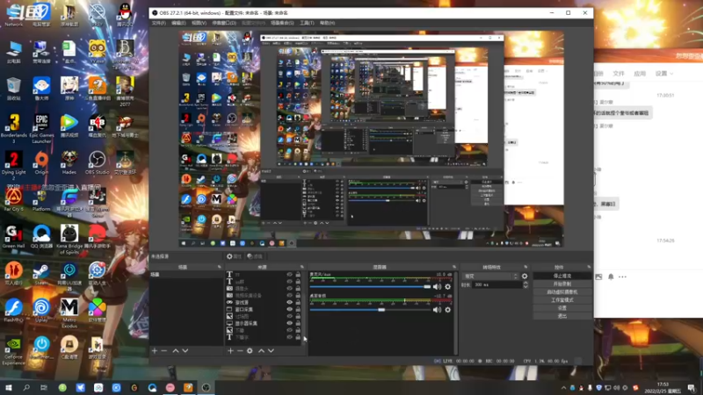Move scene up in Scenes panel

(176, 350)
